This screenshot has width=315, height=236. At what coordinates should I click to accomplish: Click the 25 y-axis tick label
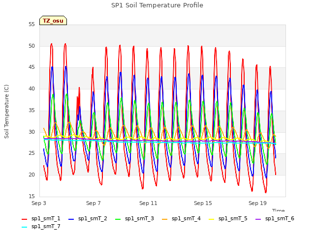coord(31,153)
